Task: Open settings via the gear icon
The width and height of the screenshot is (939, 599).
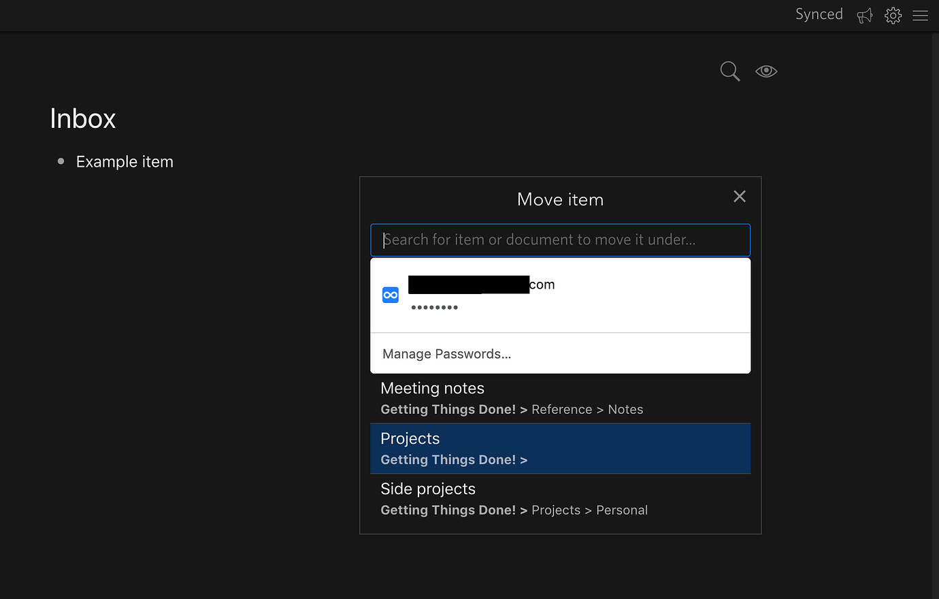Action: (893, 15)
